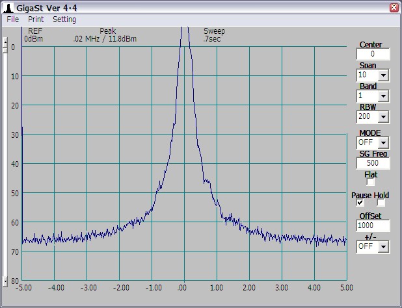Open the Print menu
This screenshot has height=308, width=402.
click(36, 19)
